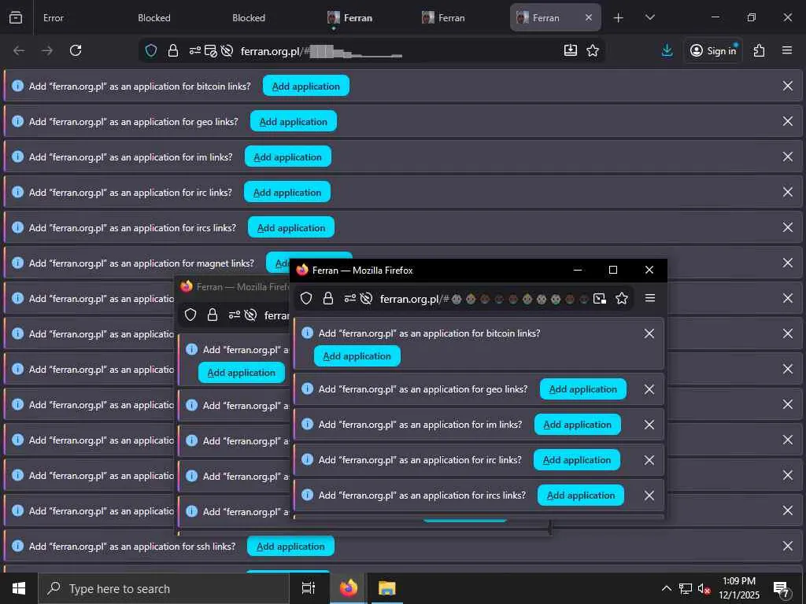Open a new tab with plus button
This screenshot has height=604, width=806.
(619, 18)
